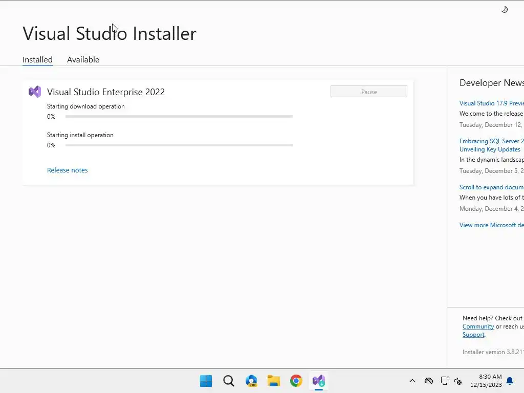The image size is (524, 393).
Task: Switch to the Installed tab
Action: pyautogui.click(x=37, y=59)
